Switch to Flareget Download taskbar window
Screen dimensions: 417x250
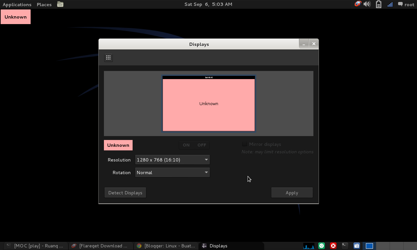pyautogui.click(x=100, y=246)
